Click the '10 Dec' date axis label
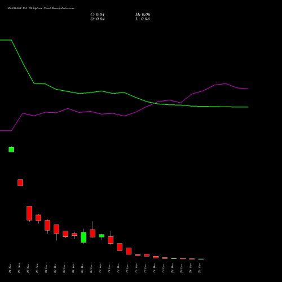The width and height of the screenshot is (282, 282). (100, 268)
